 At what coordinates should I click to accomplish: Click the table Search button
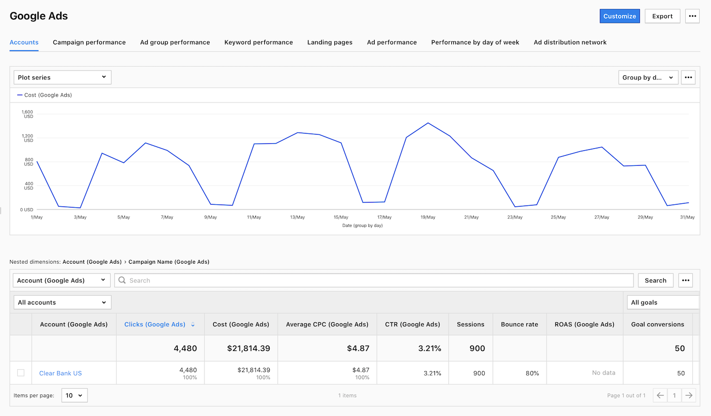pos(656,280)
